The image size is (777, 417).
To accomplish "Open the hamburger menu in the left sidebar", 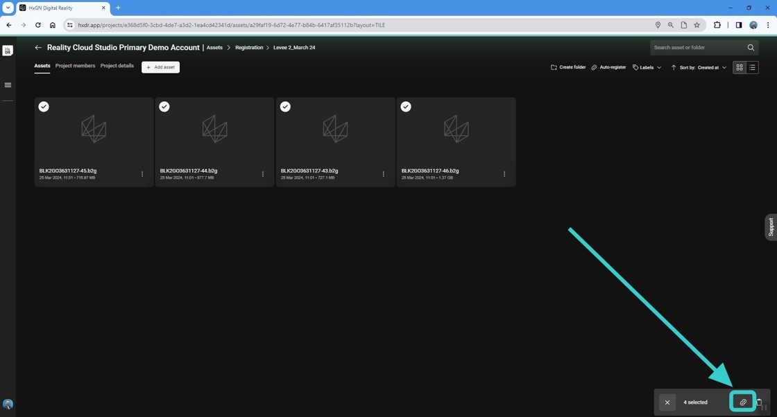I will [x=8, y=85].
